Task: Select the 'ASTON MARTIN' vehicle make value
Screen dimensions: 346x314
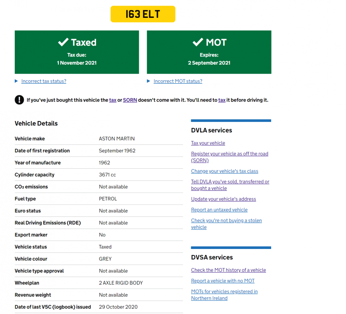Action: [x=117, y=138]
